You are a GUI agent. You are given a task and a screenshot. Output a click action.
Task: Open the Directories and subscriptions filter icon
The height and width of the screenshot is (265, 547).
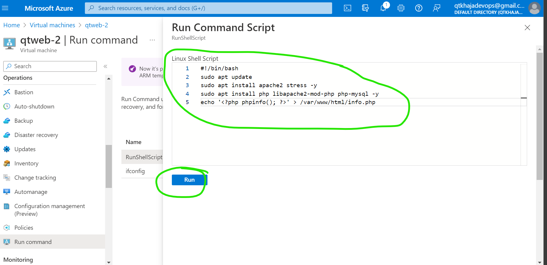pyautogui.click(x=365, y=8)
